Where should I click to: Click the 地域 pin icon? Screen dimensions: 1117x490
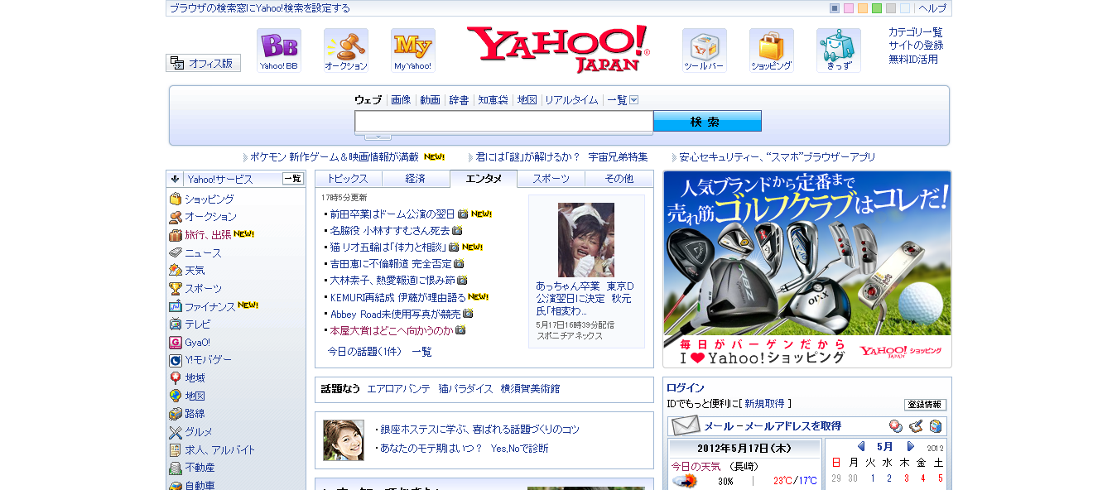[x=176, y=378]
